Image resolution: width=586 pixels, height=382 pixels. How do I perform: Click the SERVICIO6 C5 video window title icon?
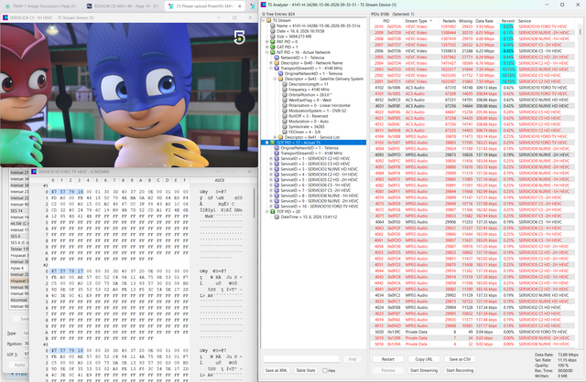click(5, 17)
